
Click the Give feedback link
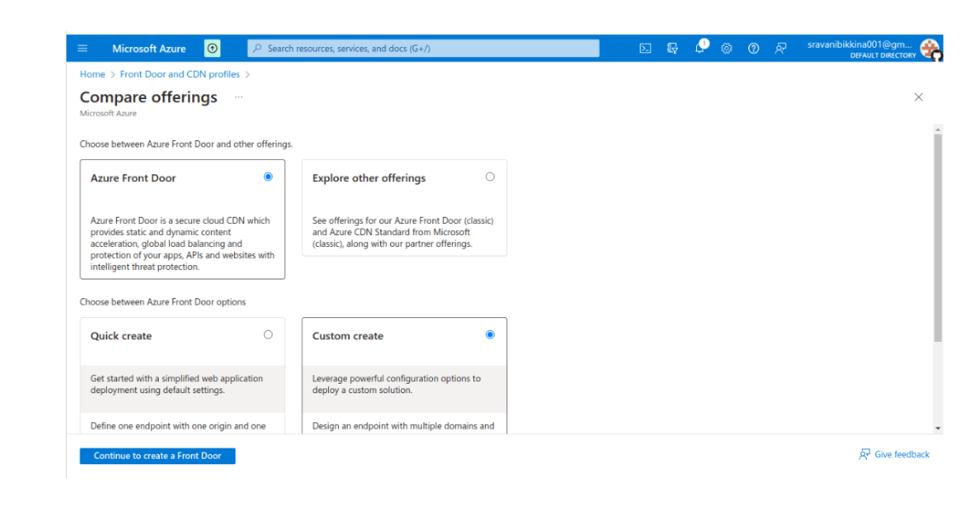[893, 454]
